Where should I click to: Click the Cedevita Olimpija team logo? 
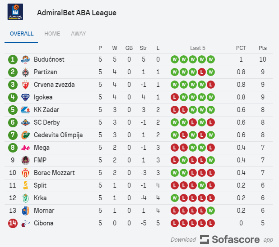(x=25, y=135)
